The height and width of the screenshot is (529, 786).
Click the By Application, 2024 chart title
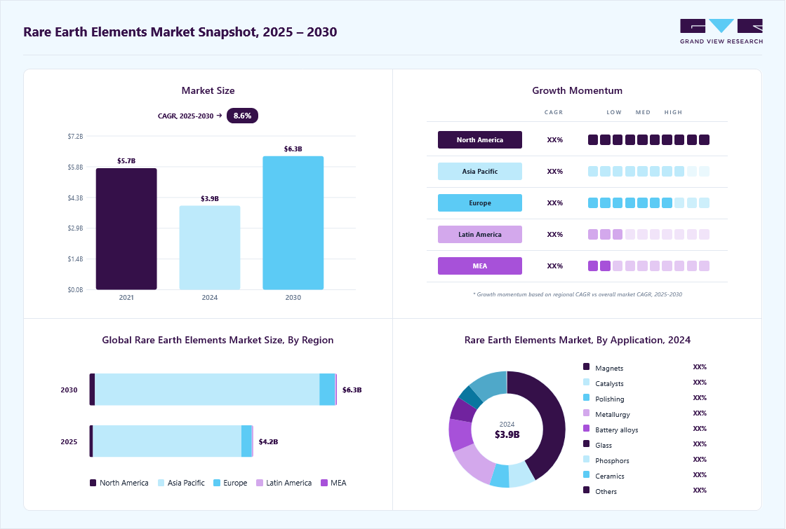[x=578, y=341]
